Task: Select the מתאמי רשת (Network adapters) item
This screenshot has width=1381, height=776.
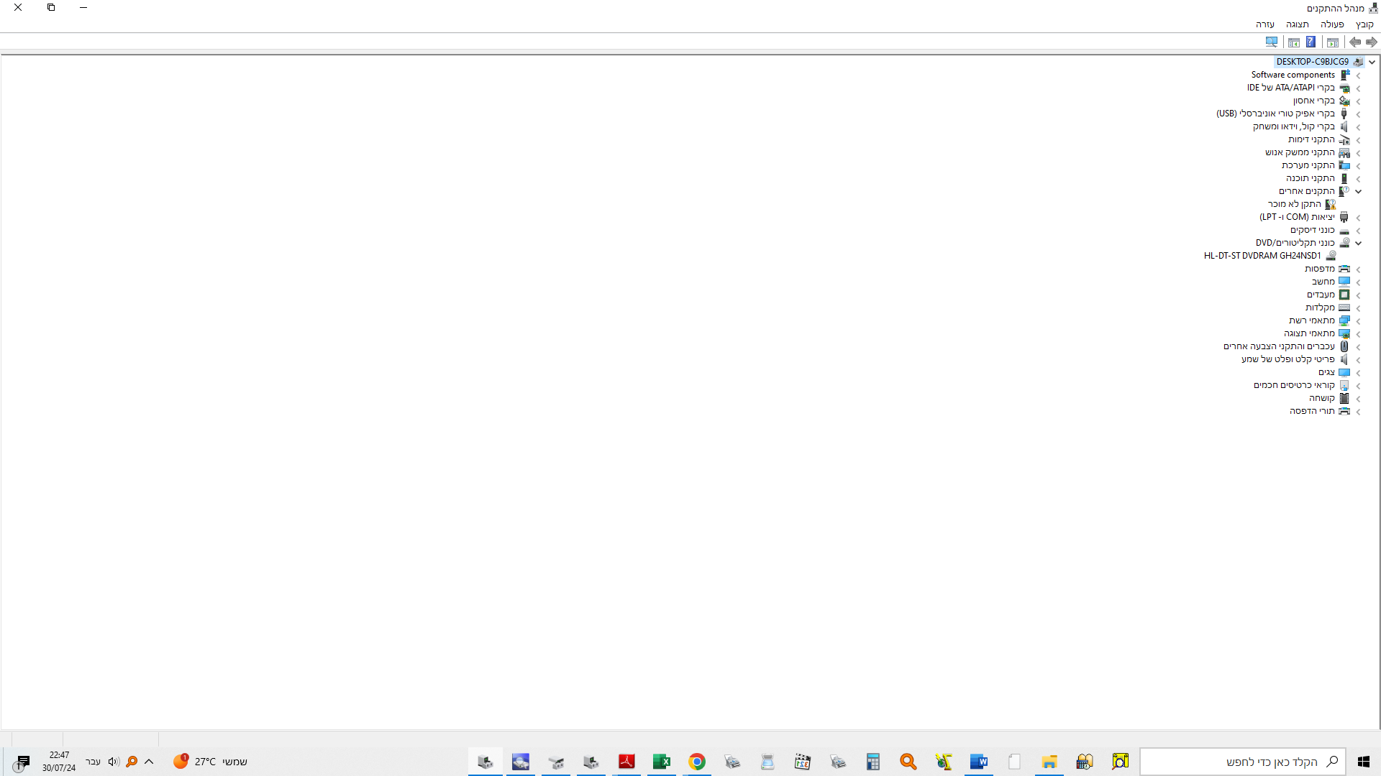Action: 1311,320
